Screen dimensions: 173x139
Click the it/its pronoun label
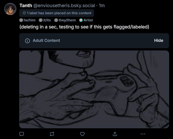[x=45, y=20]
